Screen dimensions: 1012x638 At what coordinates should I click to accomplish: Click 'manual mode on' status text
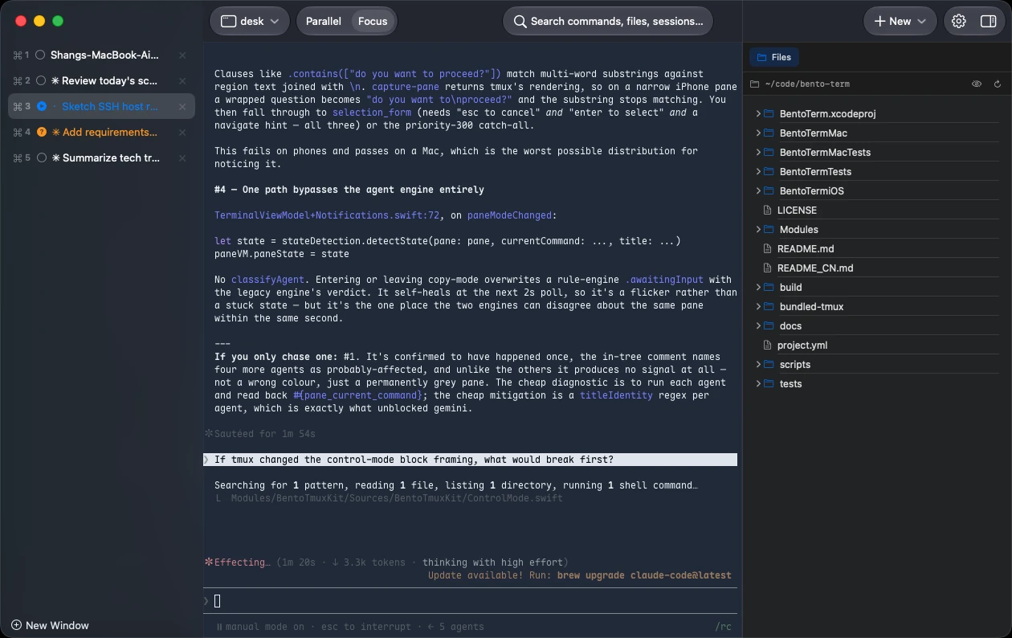tap(265, 627)
